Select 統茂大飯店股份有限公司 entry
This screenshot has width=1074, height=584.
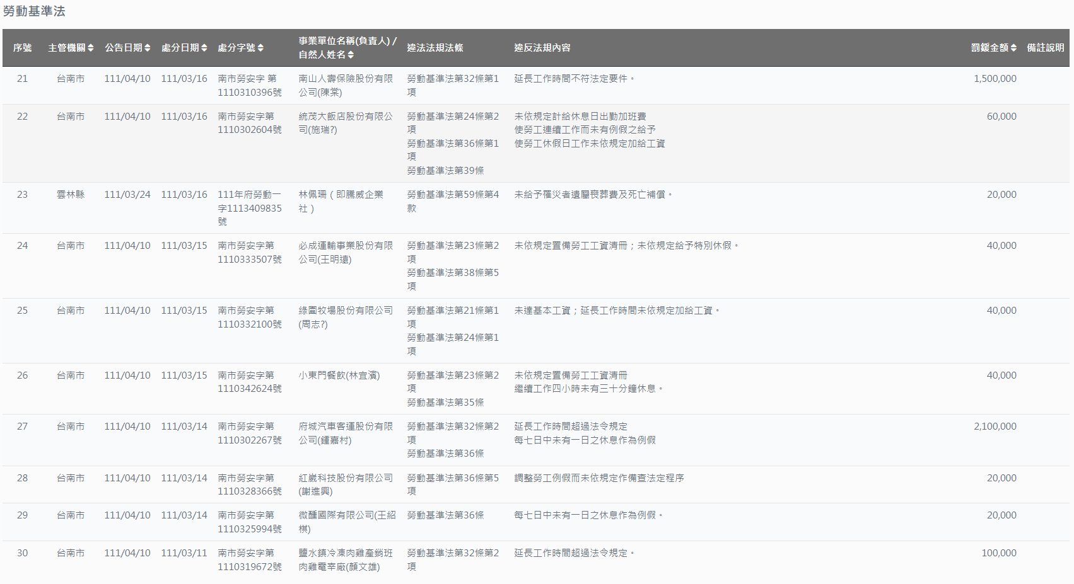tap(345, 123)
